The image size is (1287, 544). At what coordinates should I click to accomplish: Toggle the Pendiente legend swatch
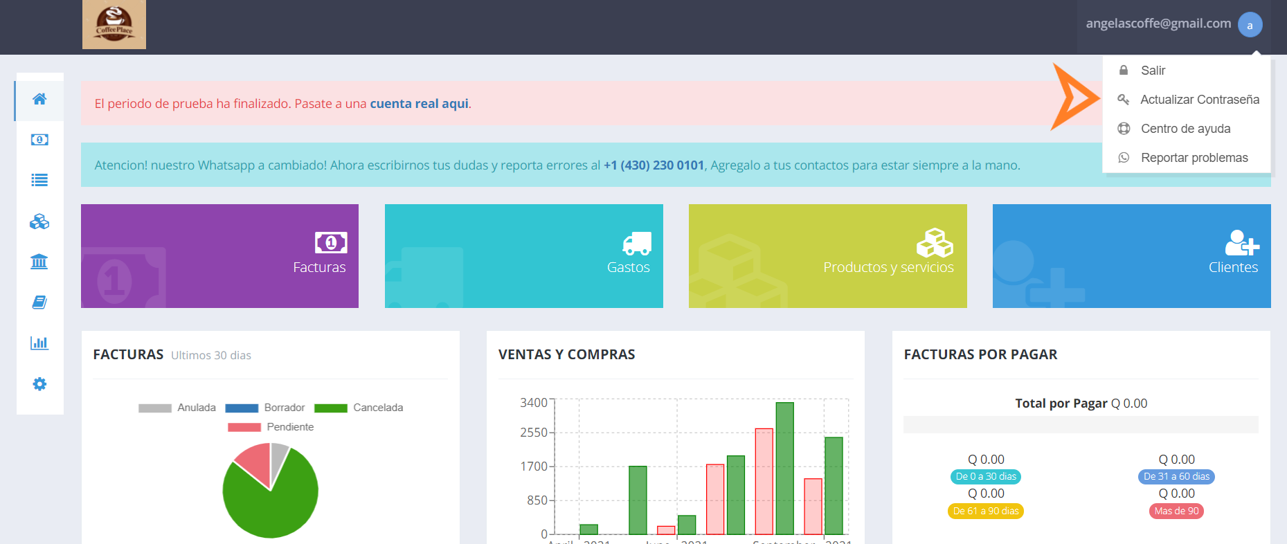(244, 428)
